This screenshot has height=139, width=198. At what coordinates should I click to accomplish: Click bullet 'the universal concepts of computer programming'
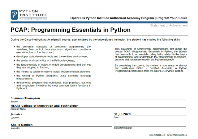pos(54,49)
